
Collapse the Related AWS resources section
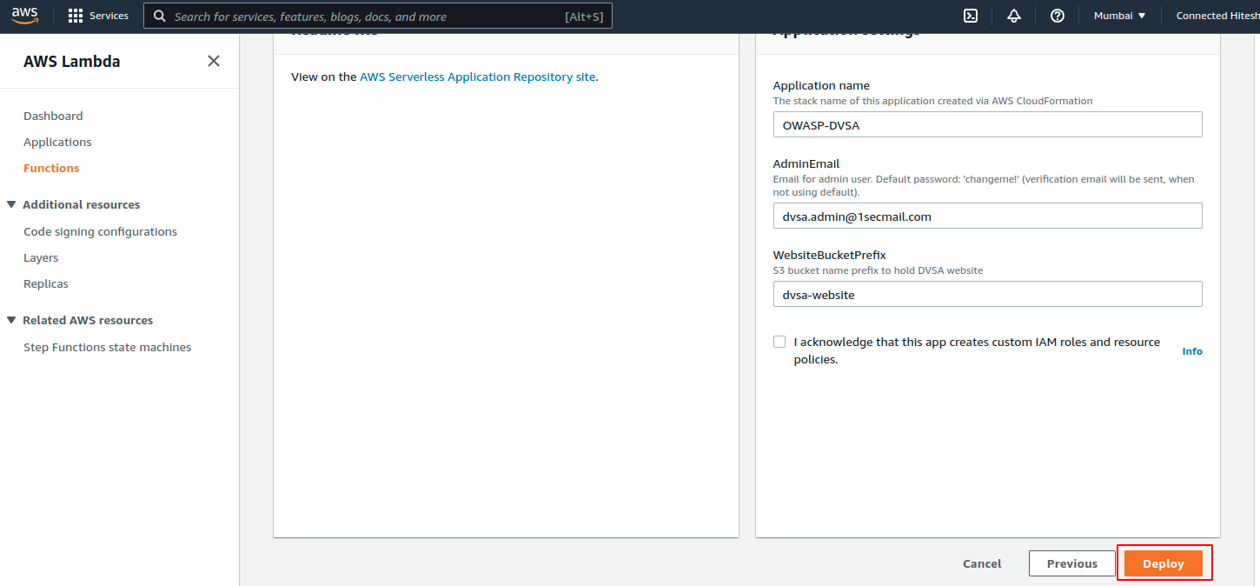point(10,319)
